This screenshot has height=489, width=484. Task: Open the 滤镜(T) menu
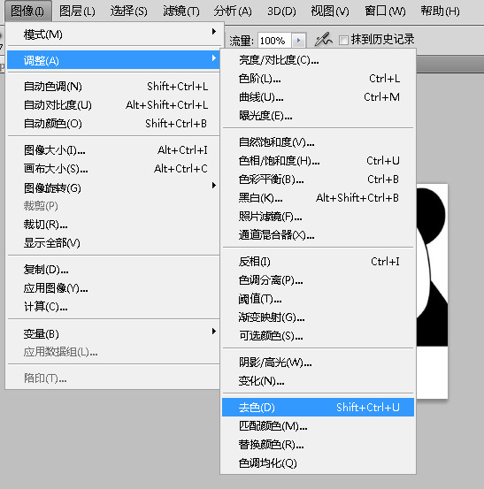(181, 11)
